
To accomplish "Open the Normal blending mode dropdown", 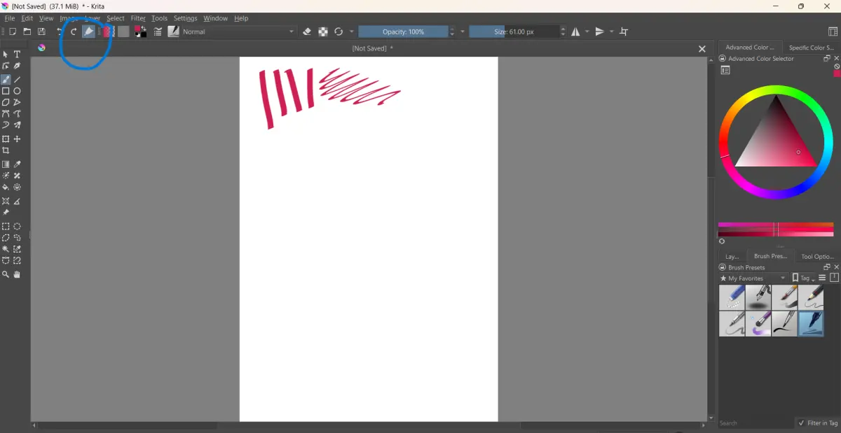I will [x=239, y=31].
